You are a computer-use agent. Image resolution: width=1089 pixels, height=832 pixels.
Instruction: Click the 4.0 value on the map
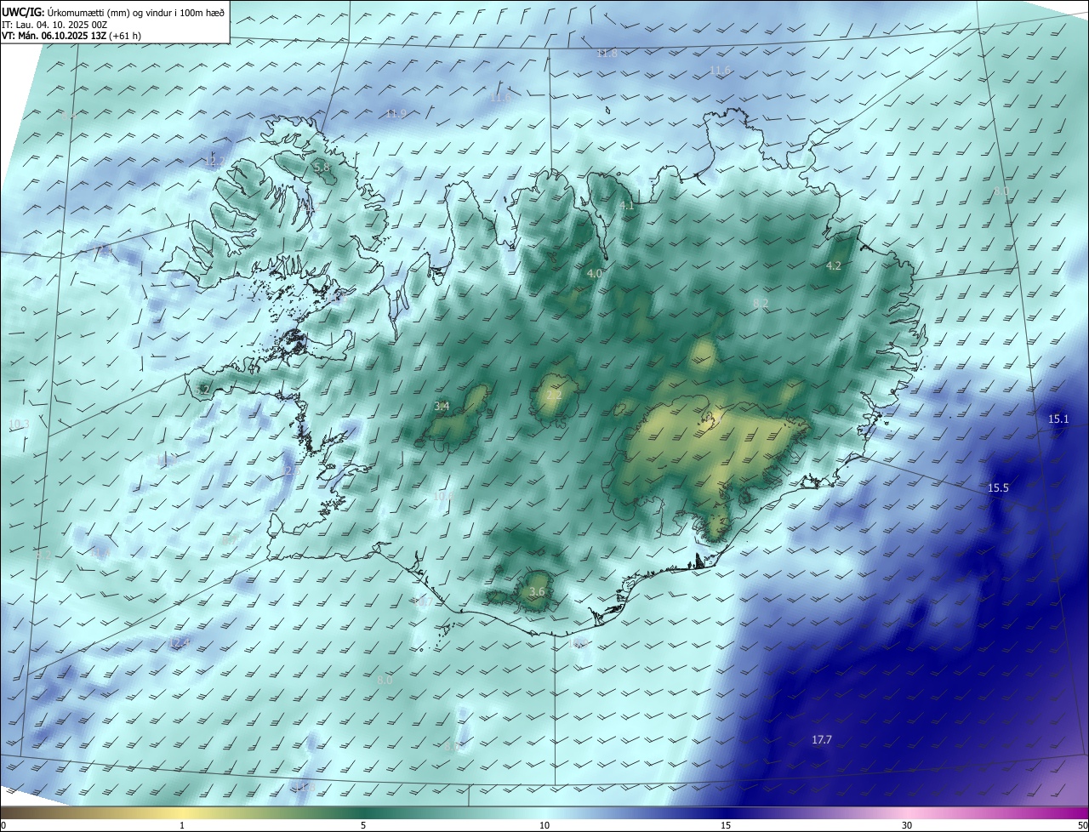[x=595, y=274]
